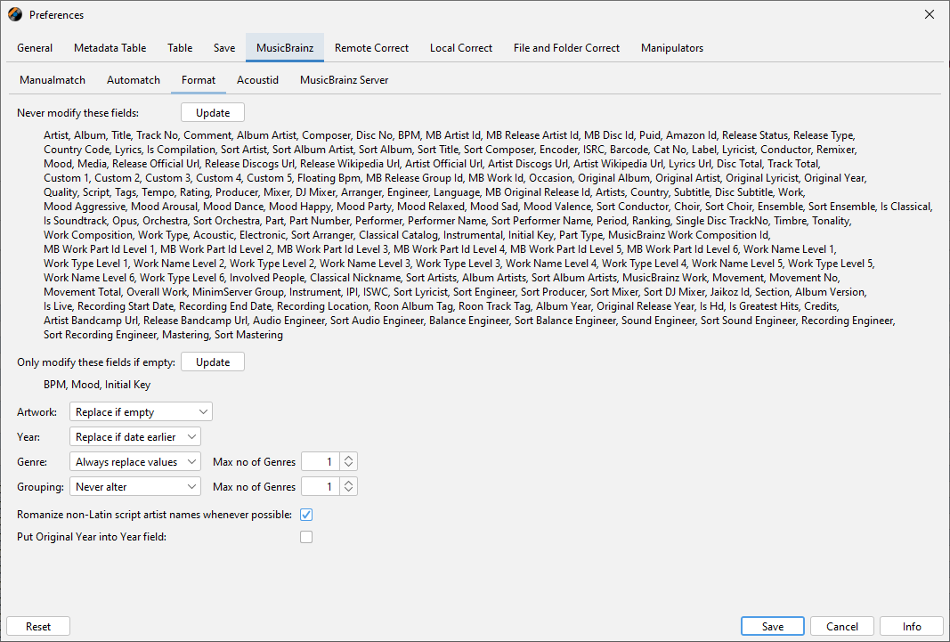Increase Max no of Genres for Genre
Image resolution: width=950 pixels, height=642 pixels.
coord(350,458)
